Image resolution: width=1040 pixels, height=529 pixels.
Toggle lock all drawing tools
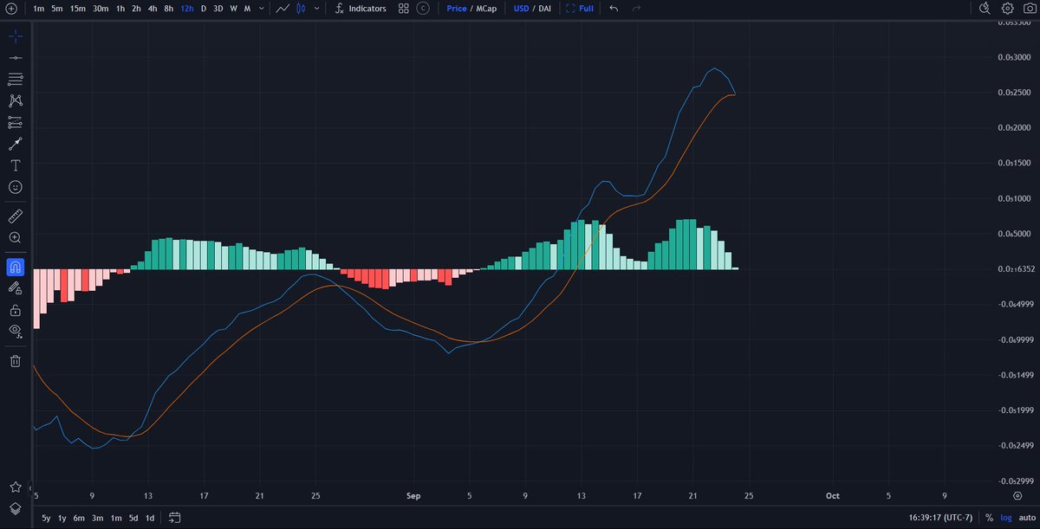(16, 310)
